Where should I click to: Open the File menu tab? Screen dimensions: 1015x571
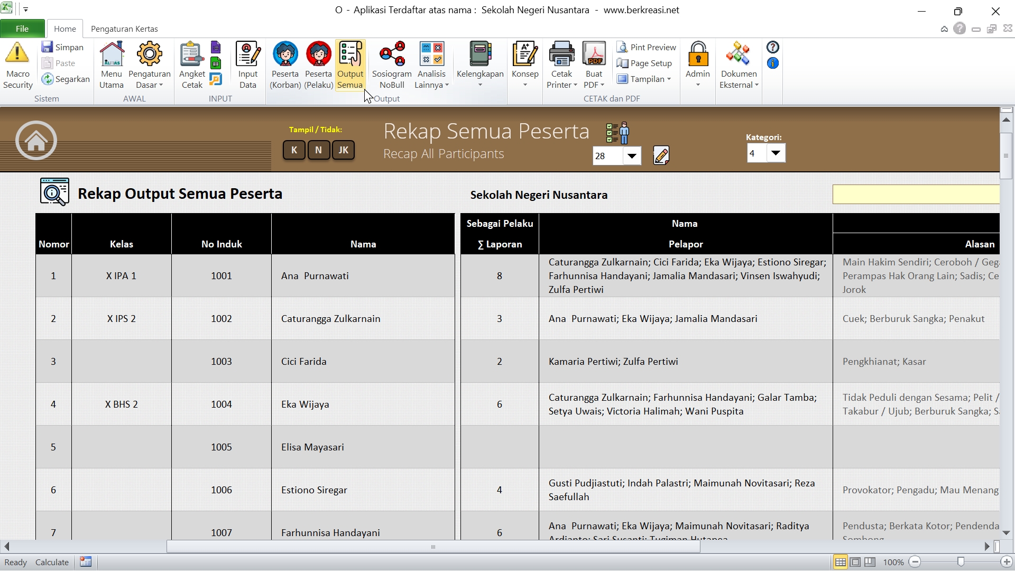(22, 29)
